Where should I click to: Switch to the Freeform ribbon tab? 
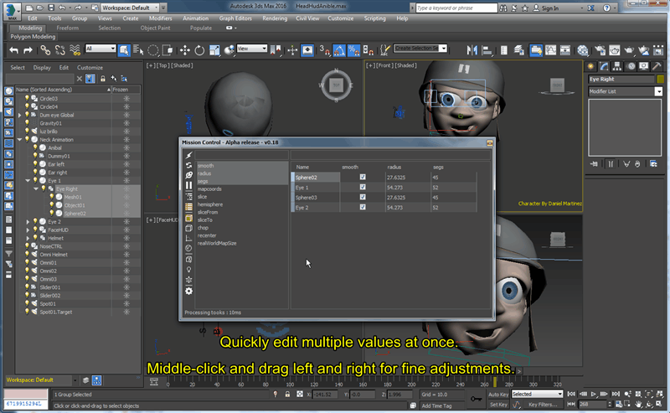point(68,28)
